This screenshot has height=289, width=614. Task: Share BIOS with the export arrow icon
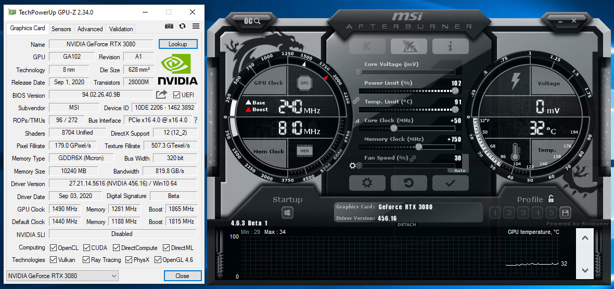pos(161,94)
